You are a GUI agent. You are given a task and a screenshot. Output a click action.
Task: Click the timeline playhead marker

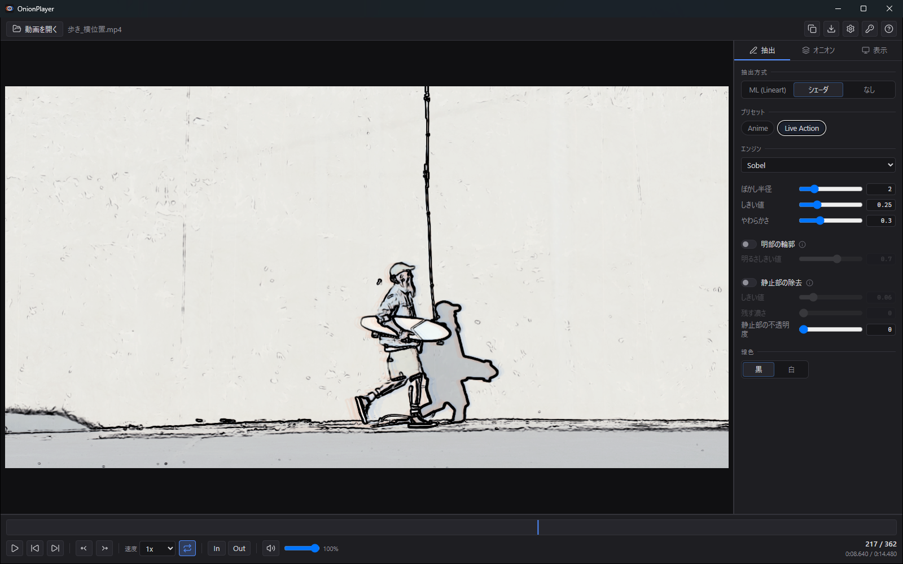tap(538, 527)
